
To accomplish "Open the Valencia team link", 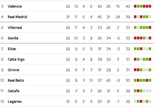I will (x=15, y=6).
